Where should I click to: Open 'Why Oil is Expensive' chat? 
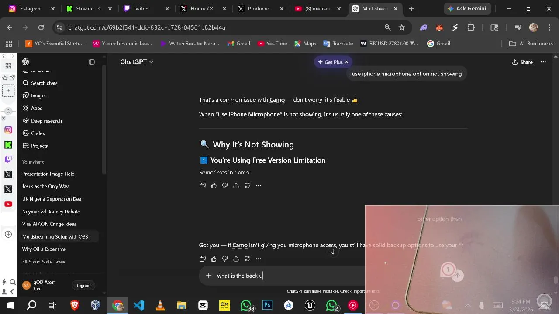[44, 249]
